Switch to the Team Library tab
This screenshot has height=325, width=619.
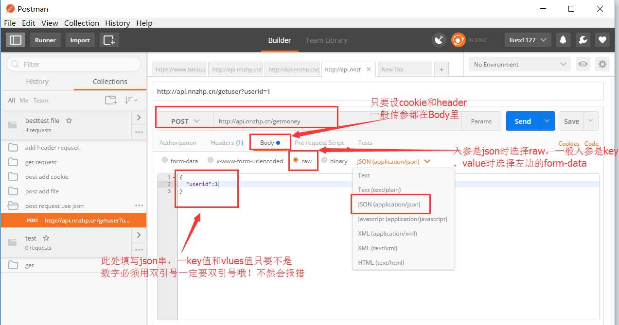(x=326, y=40)
